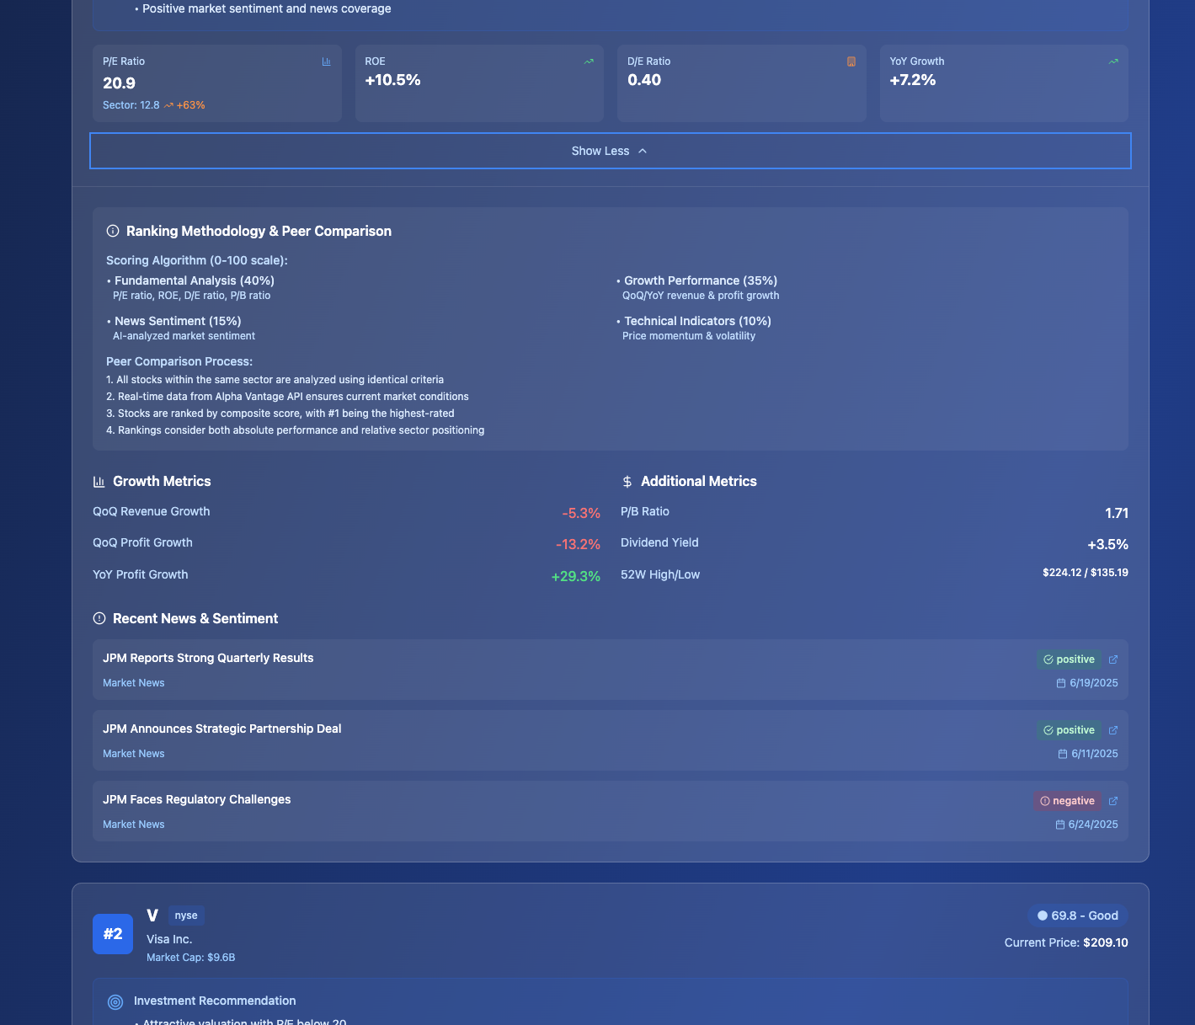This screenshot has width=1195, height=1025.
Task: Click Growth Performance (35%) bullet text
Action: [x=701, y=280]
